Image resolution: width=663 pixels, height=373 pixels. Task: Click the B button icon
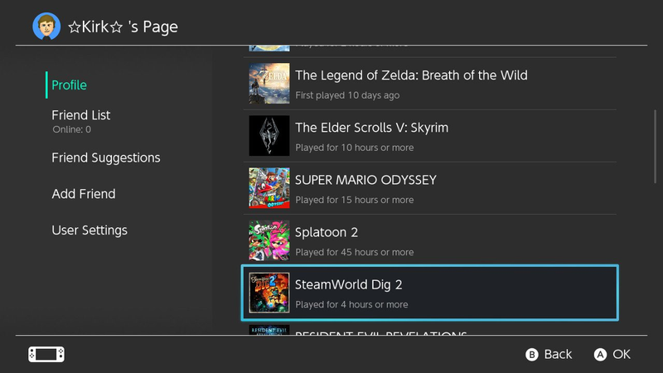pos(532,355)
